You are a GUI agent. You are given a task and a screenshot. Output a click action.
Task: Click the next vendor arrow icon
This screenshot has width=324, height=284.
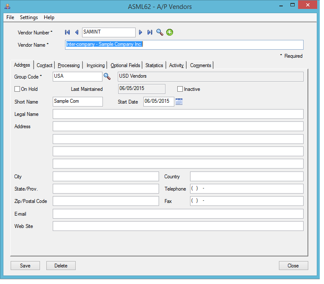coord(141,32)
